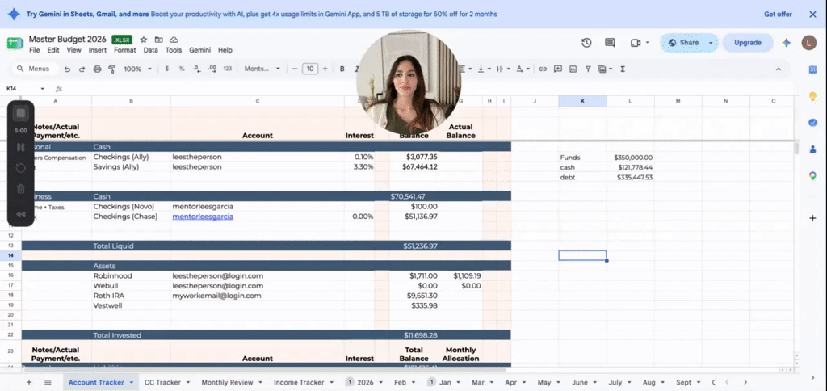
Task: Click the print icon
Action: pos(97,69)
